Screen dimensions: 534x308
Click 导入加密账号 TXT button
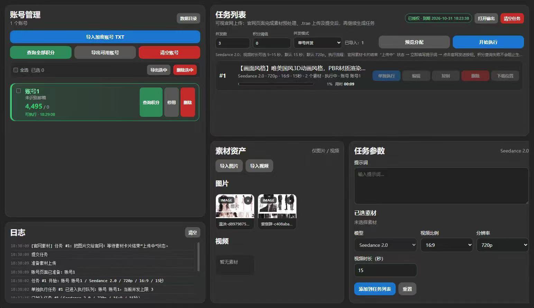(x=105, y=37)
